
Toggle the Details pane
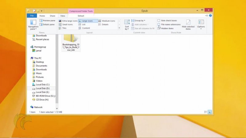coord(47,25)
